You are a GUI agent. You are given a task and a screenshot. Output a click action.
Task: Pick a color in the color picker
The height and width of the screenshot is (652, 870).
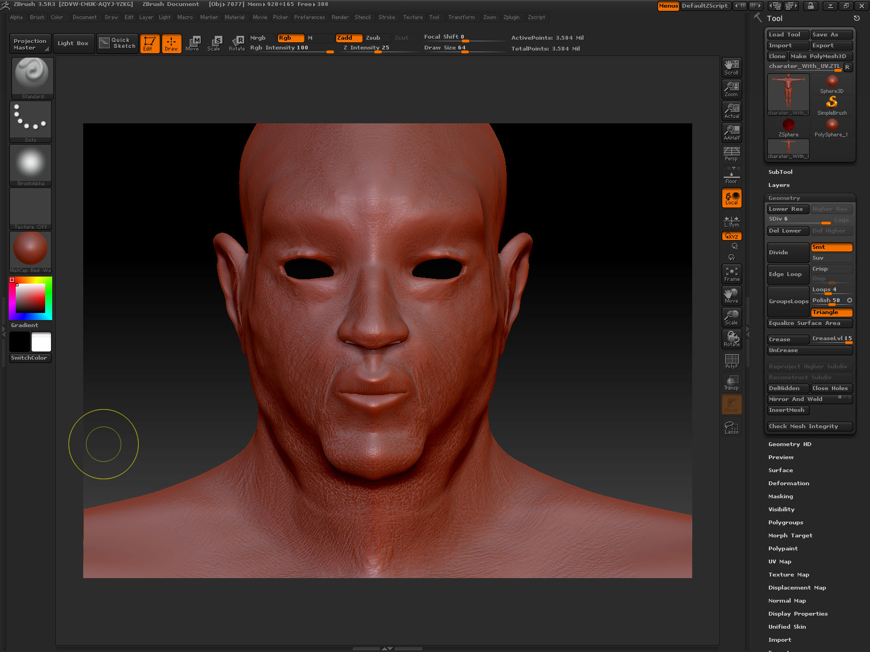point(30,298)
